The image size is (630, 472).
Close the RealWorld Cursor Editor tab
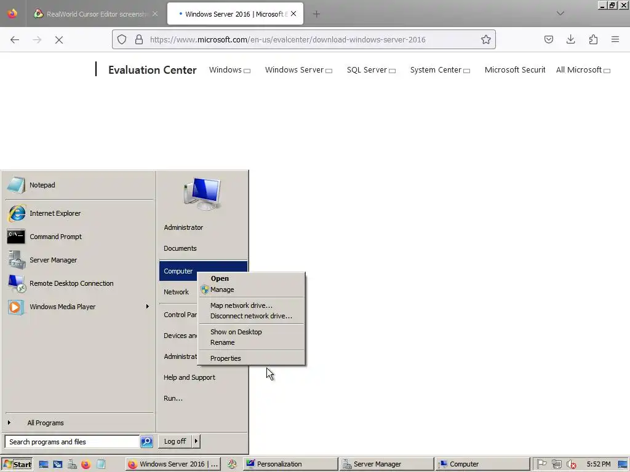154,14
